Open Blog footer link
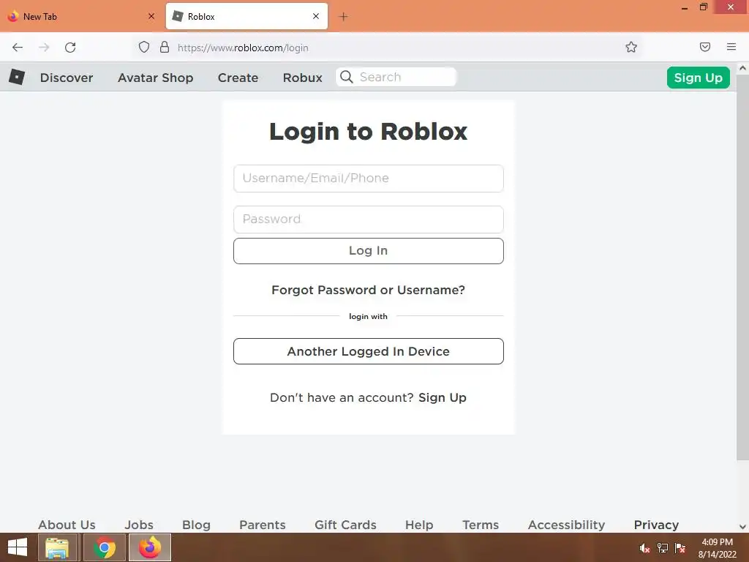Screen dimensions: 749x562 pyautogui.click(x=196, y=525)
